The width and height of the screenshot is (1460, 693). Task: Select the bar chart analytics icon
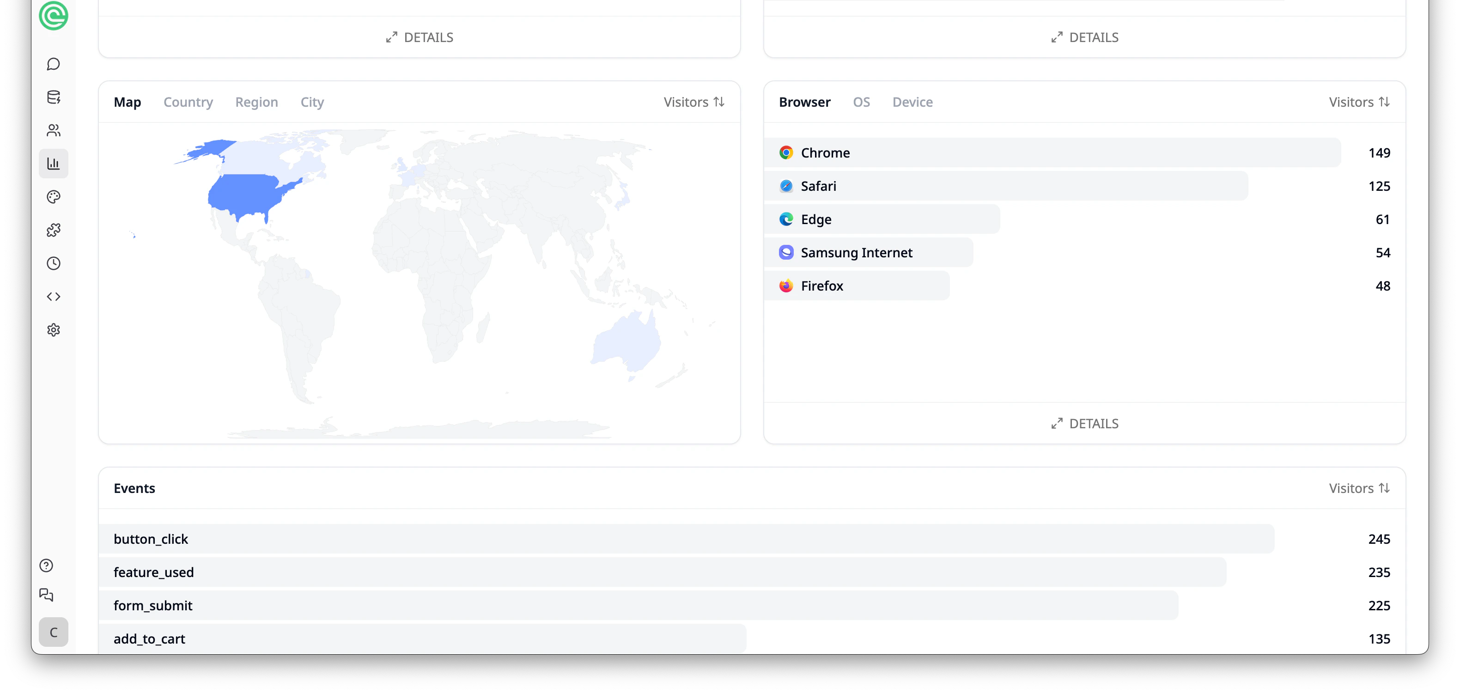(53, 163)
